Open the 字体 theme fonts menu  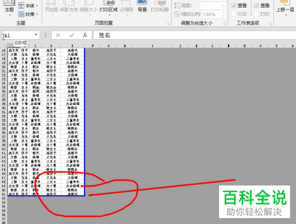(x=28, y=6)
